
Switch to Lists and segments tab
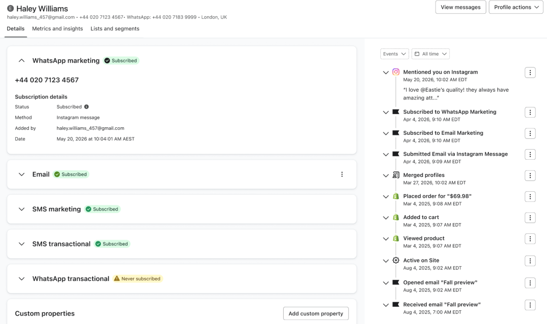click(115, 28)
